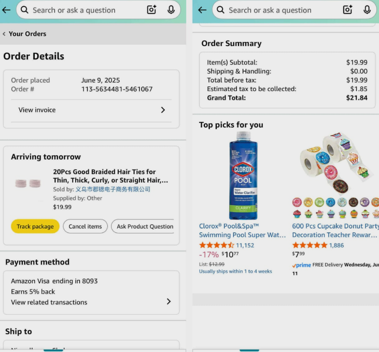Image resolution: width=379 pixels, height=352 pixels.
Task: Tap the magnifier icon in right search bar
Action: point(221,10)
